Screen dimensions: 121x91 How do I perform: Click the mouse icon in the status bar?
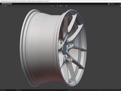tap(17, 90)
